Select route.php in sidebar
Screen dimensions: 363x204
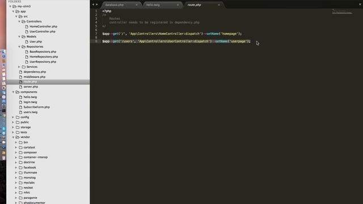point(30,82)
